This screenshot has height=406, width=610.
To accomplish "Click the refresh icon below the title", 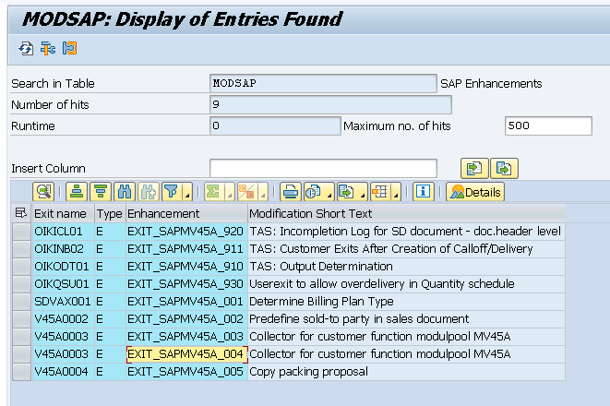I will (x=26, y=47).
